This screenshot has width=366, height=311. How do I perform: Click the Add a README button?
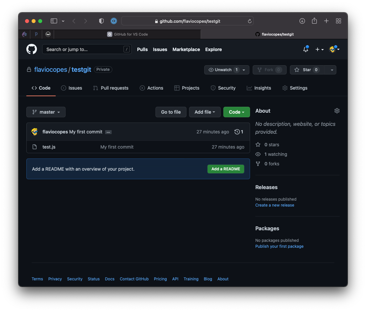[226, 169]
